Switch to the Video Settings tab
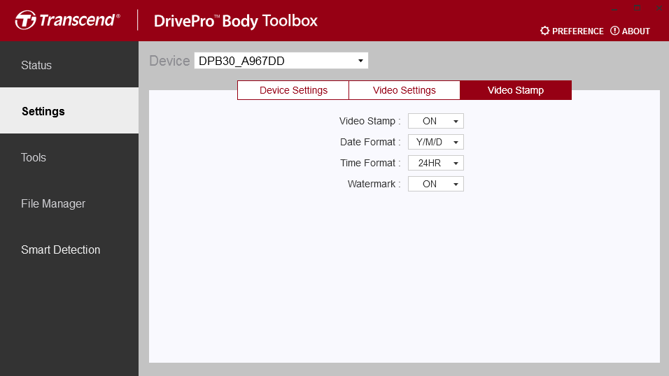Image resolution: width=669 pixels, height=376 pixels. pos(404,90)
